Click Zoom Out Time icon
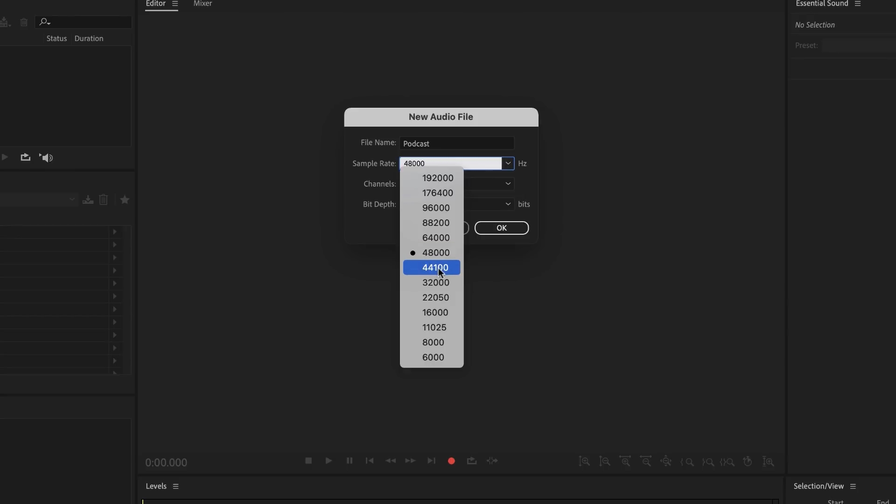This screenshot has width=896, height=504. coord(646,462)
